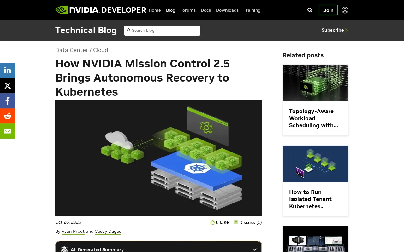
Task: Click the Discuss (0) link text
Action: [251, 222]
